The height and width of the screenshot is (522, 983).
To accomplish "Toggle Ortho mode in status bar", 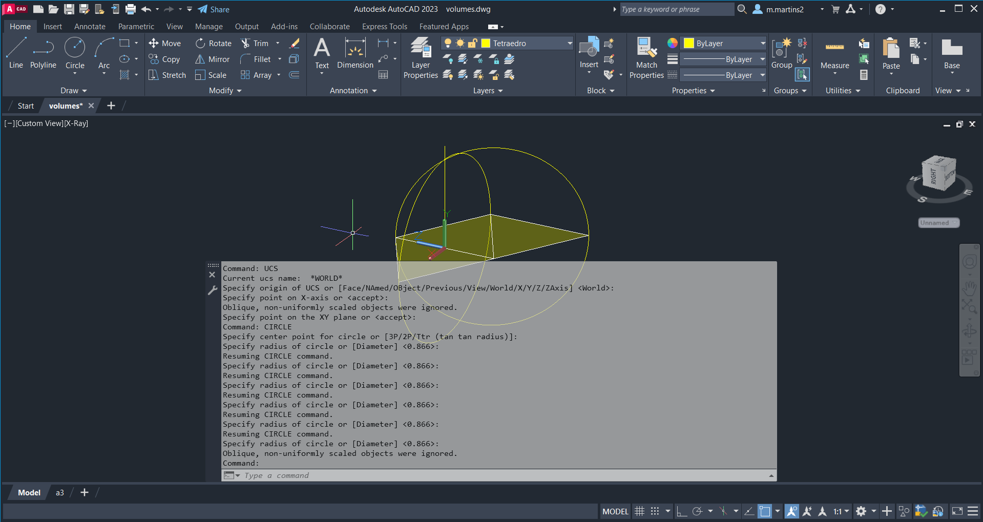I will point(681,511).
